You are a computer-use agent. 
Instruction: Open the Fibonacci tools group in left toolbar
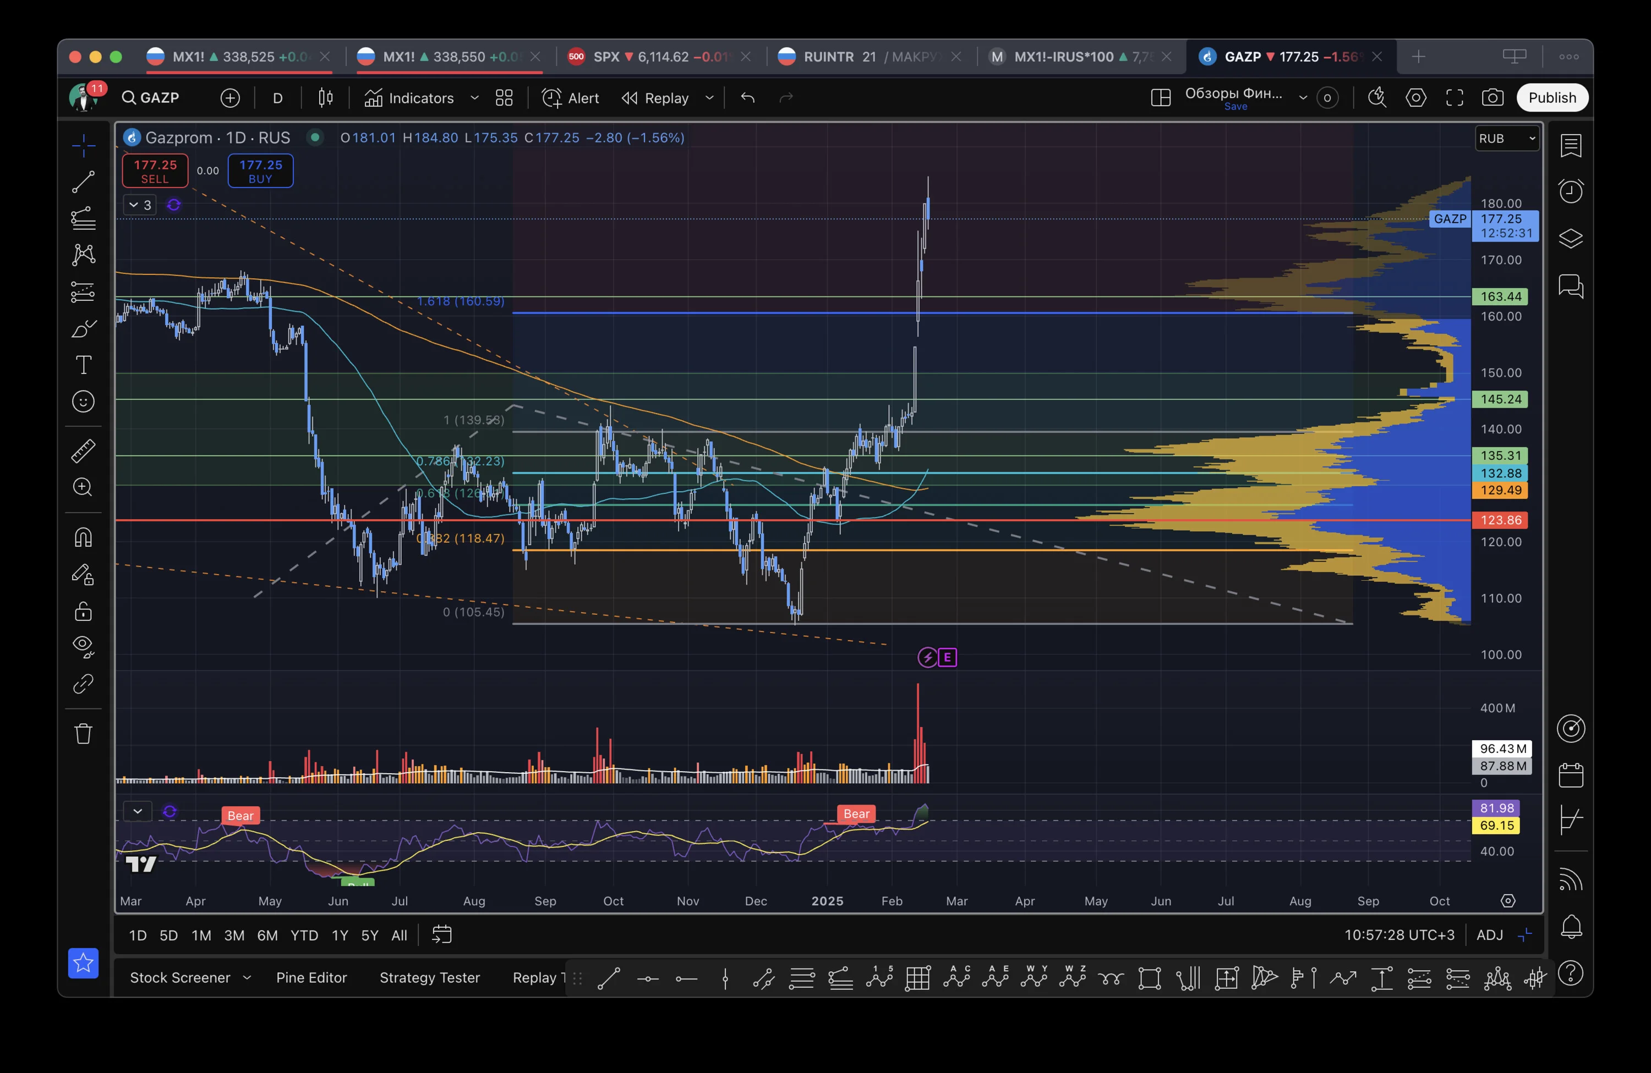point(83,218)
